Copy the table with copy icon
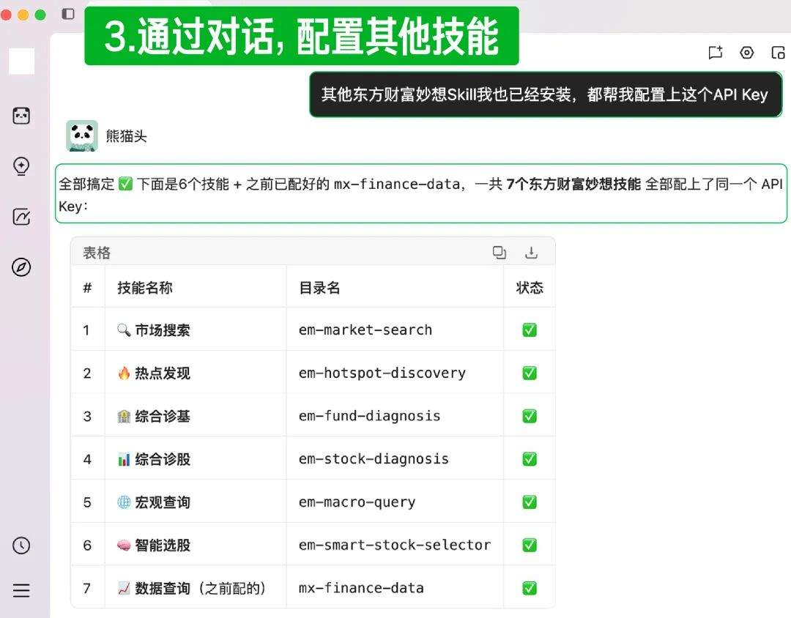Screen dimensions: 791x618 (x=499, y=252)
